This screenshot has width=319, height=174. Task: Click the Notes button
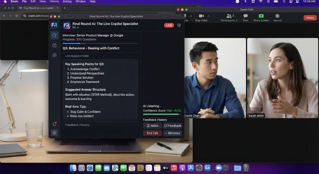152,126
